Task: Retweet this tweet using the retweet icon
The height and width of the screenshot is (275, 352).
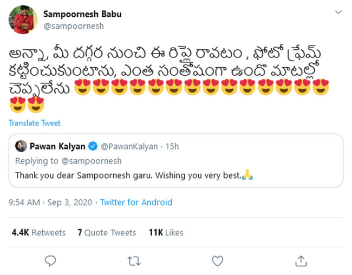Action: (134, 261)
